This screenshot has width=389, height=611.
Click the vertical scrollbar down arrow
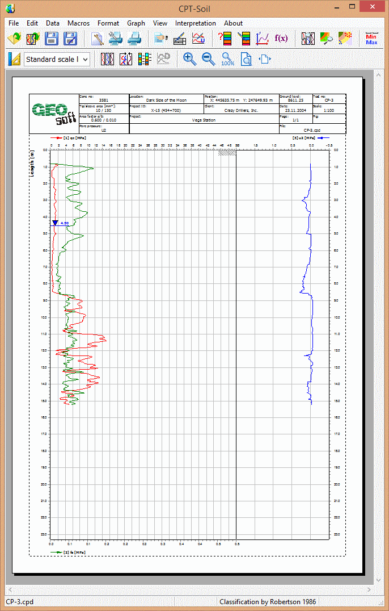click(379, 580)
